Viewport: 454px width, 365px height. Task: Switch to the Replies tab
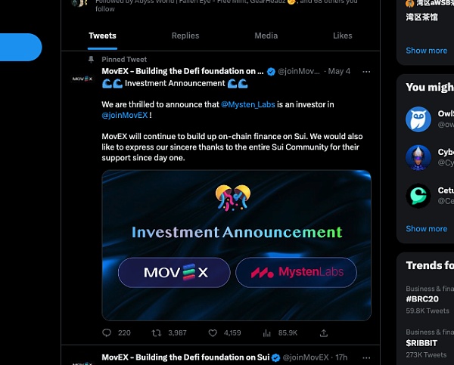click(x=185, y=36)
